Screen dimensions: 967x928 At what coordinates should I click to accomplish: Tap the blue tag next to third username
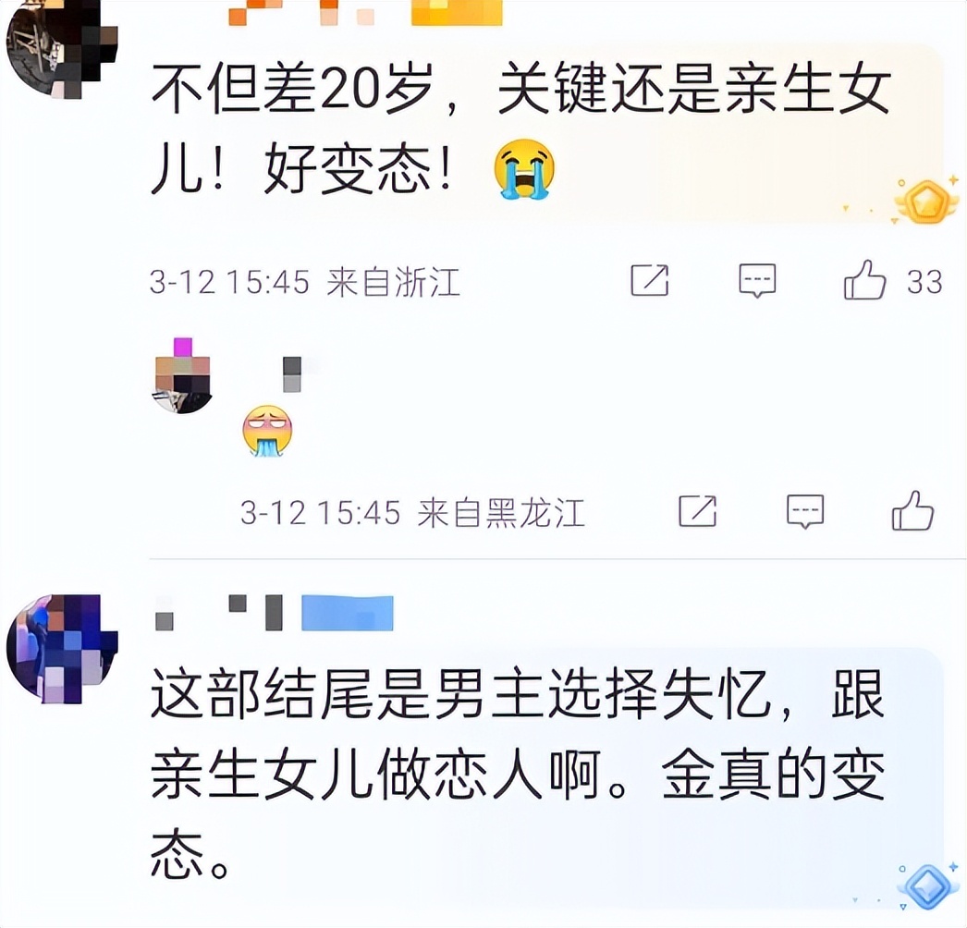[x=348, y=613]
